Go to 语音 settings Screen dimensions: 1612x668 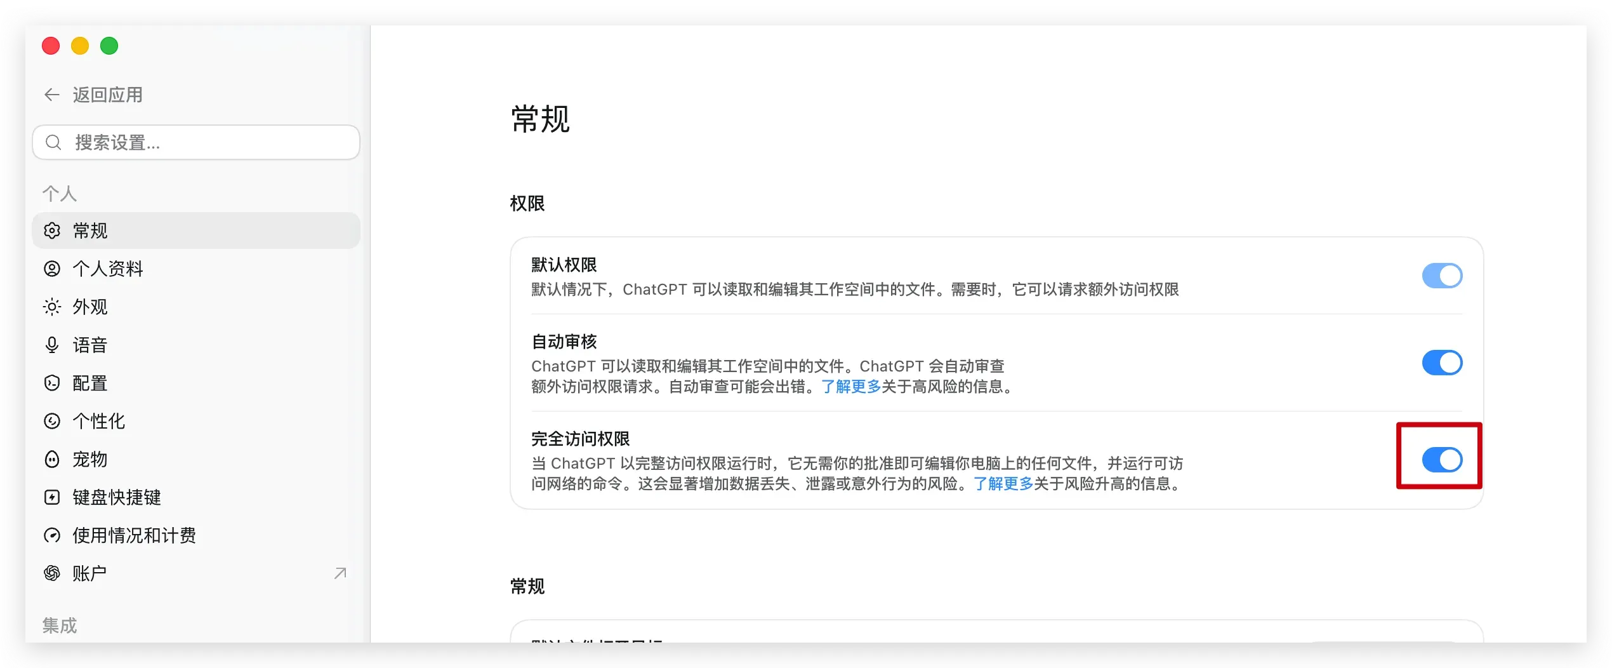pos(196,345)
